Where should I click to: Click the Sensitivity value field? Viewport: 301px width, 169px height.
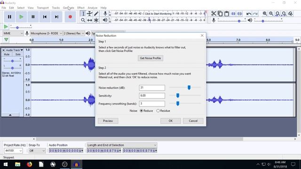pyautogui.click(x=152, y=96)
